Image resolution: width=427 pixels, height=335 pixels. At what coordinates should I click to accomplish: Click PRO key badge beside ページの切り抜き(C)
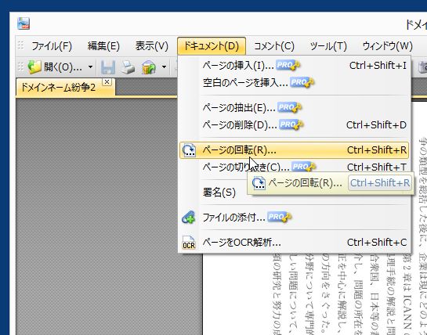point(304,167)
